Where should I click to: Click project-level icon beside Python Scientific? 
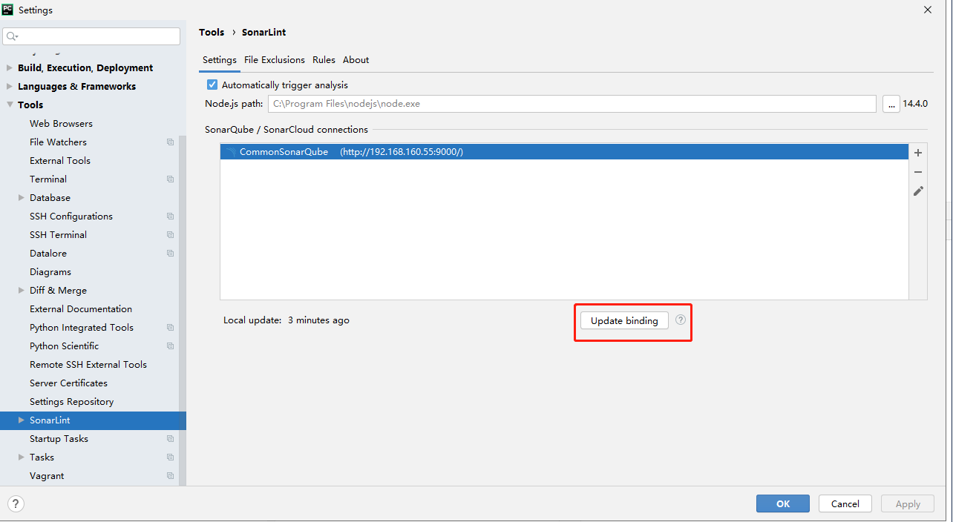[x=171, y=346]
